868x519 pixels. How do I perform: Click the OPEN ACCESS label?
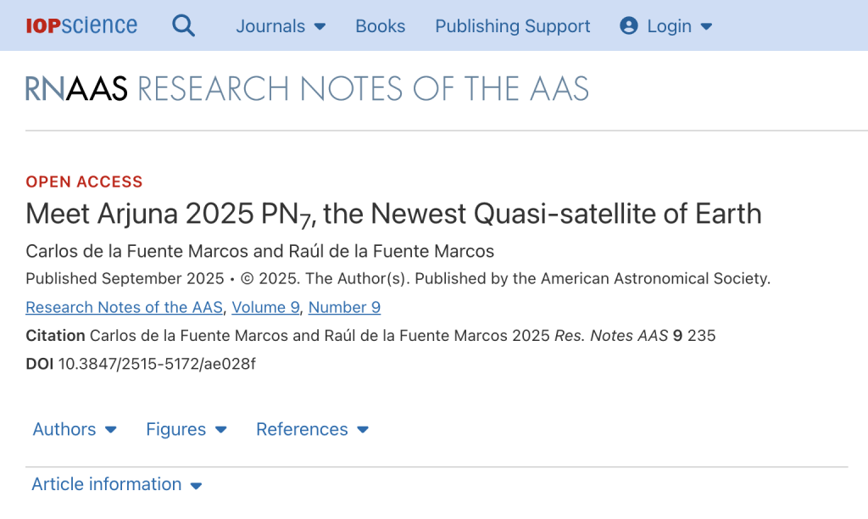84,181
